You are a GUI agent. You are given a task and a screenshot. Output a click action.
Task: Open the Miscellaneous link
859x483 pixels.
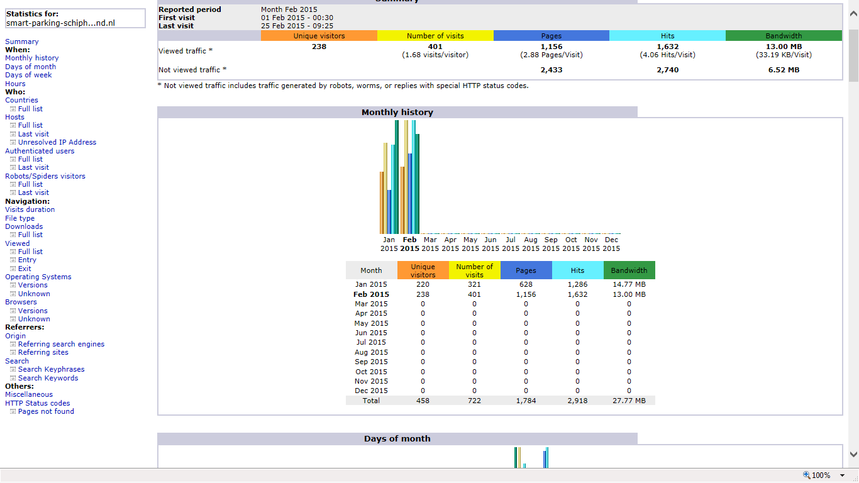tap(29, 394)
